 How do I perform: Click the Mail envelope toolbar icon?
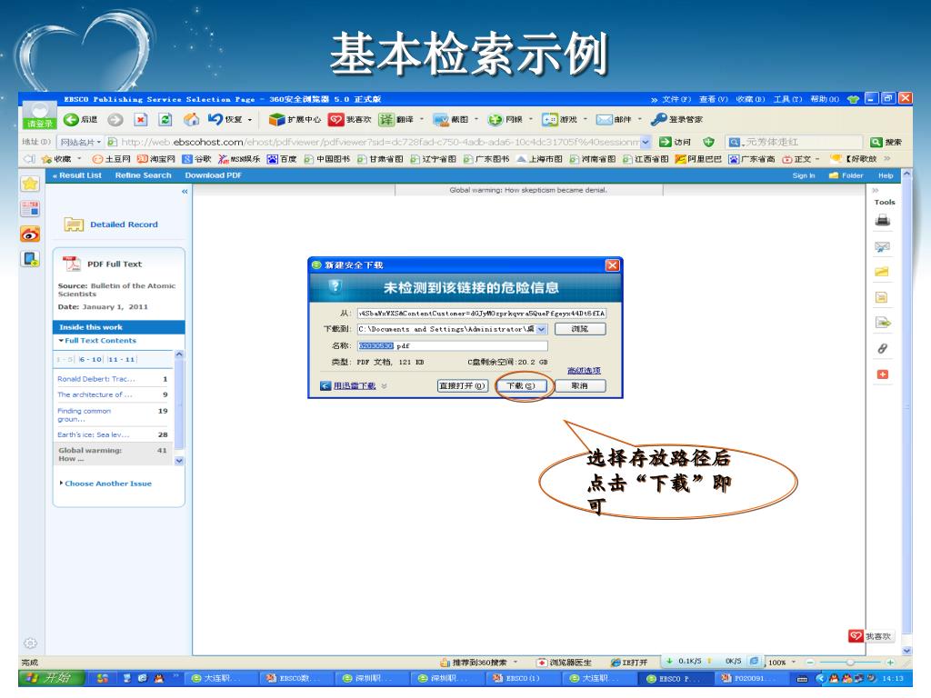pyautogui.click(x=605, y=119)
